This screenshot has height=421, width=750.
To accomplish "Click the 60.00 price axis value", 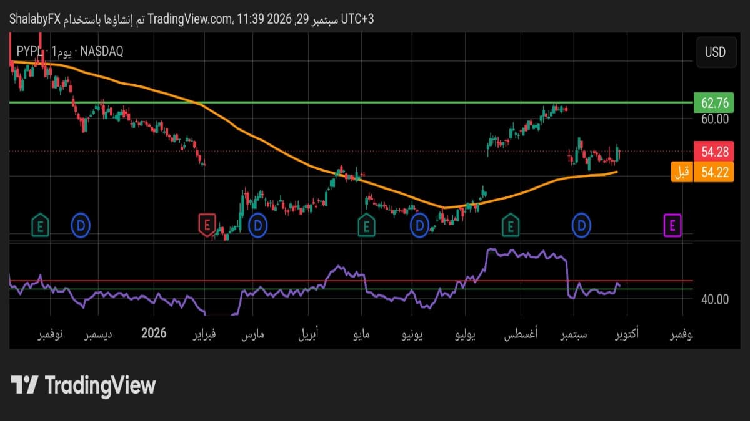I will tap(715, 119).
